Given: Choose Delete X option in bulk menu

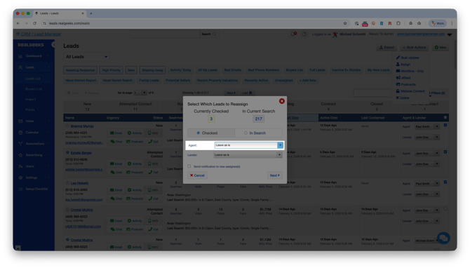Looking at the screenshot, I should 403,98.
